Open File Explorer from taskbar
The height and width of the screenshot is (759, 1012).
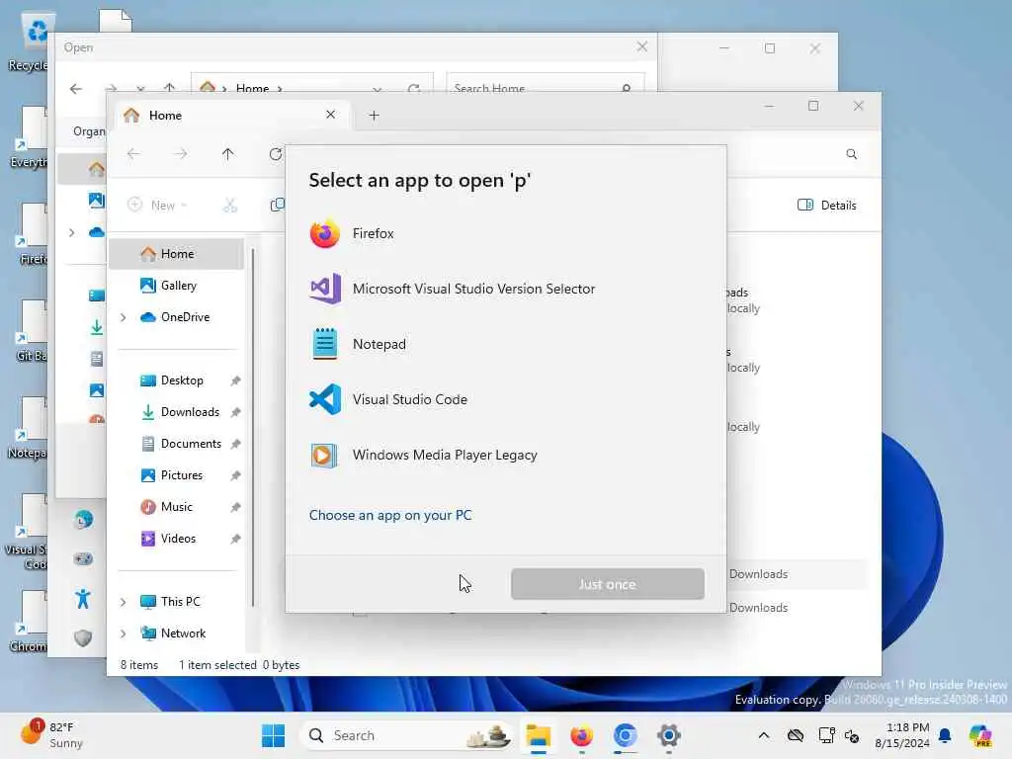(x=539, y=735)
